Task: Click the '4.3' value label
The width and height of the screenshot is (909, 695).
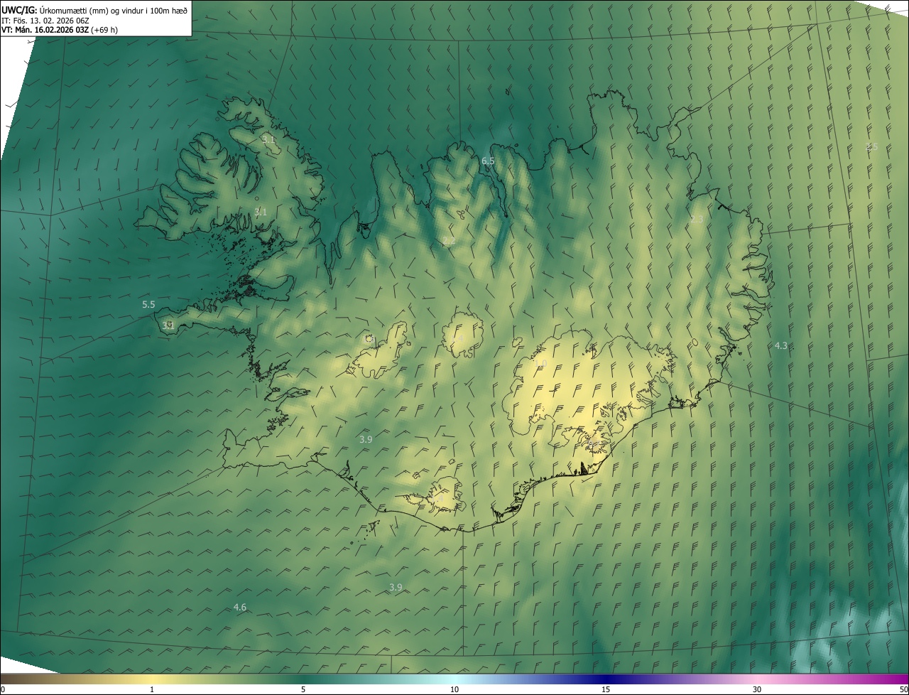Action: (780, 345)
